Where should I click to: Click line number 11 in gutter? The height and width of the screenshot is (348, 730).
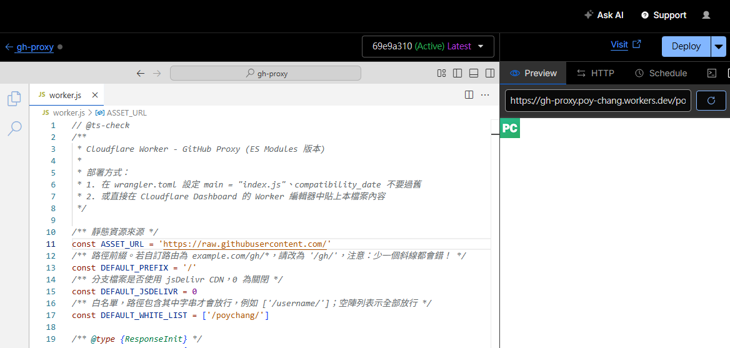[51, 244]
